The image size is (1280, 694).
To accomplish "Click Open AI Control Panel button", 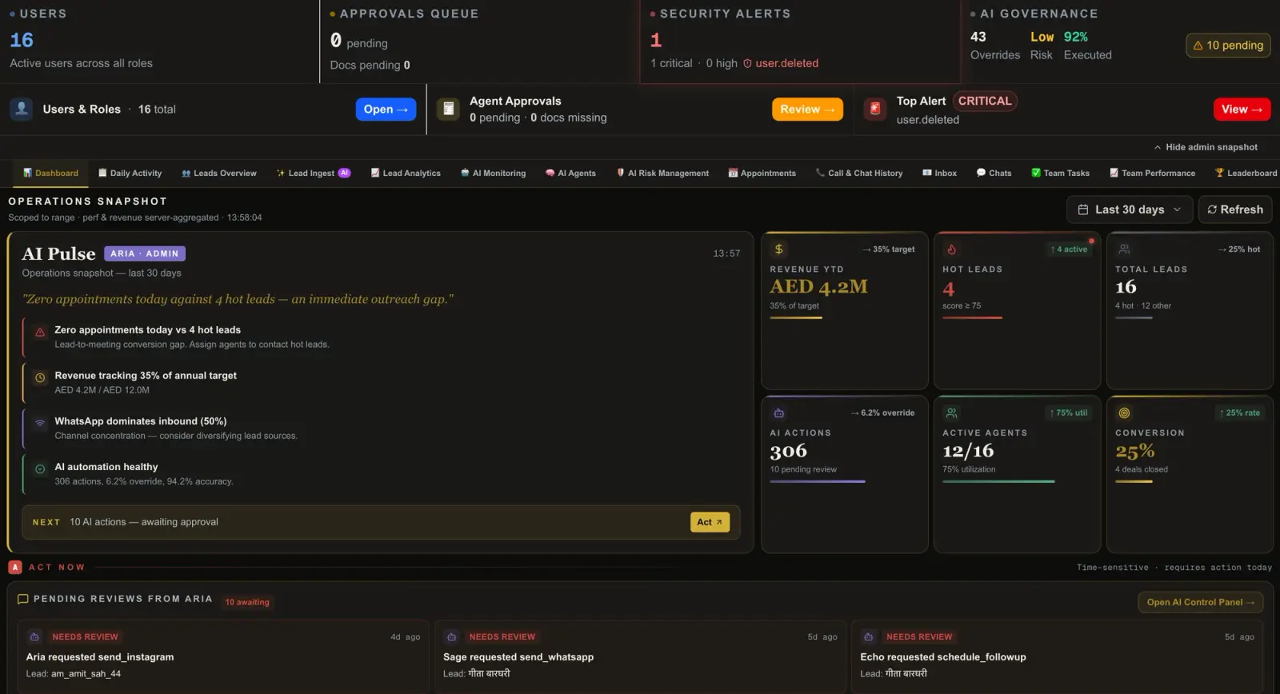I will coord(1200,602).
